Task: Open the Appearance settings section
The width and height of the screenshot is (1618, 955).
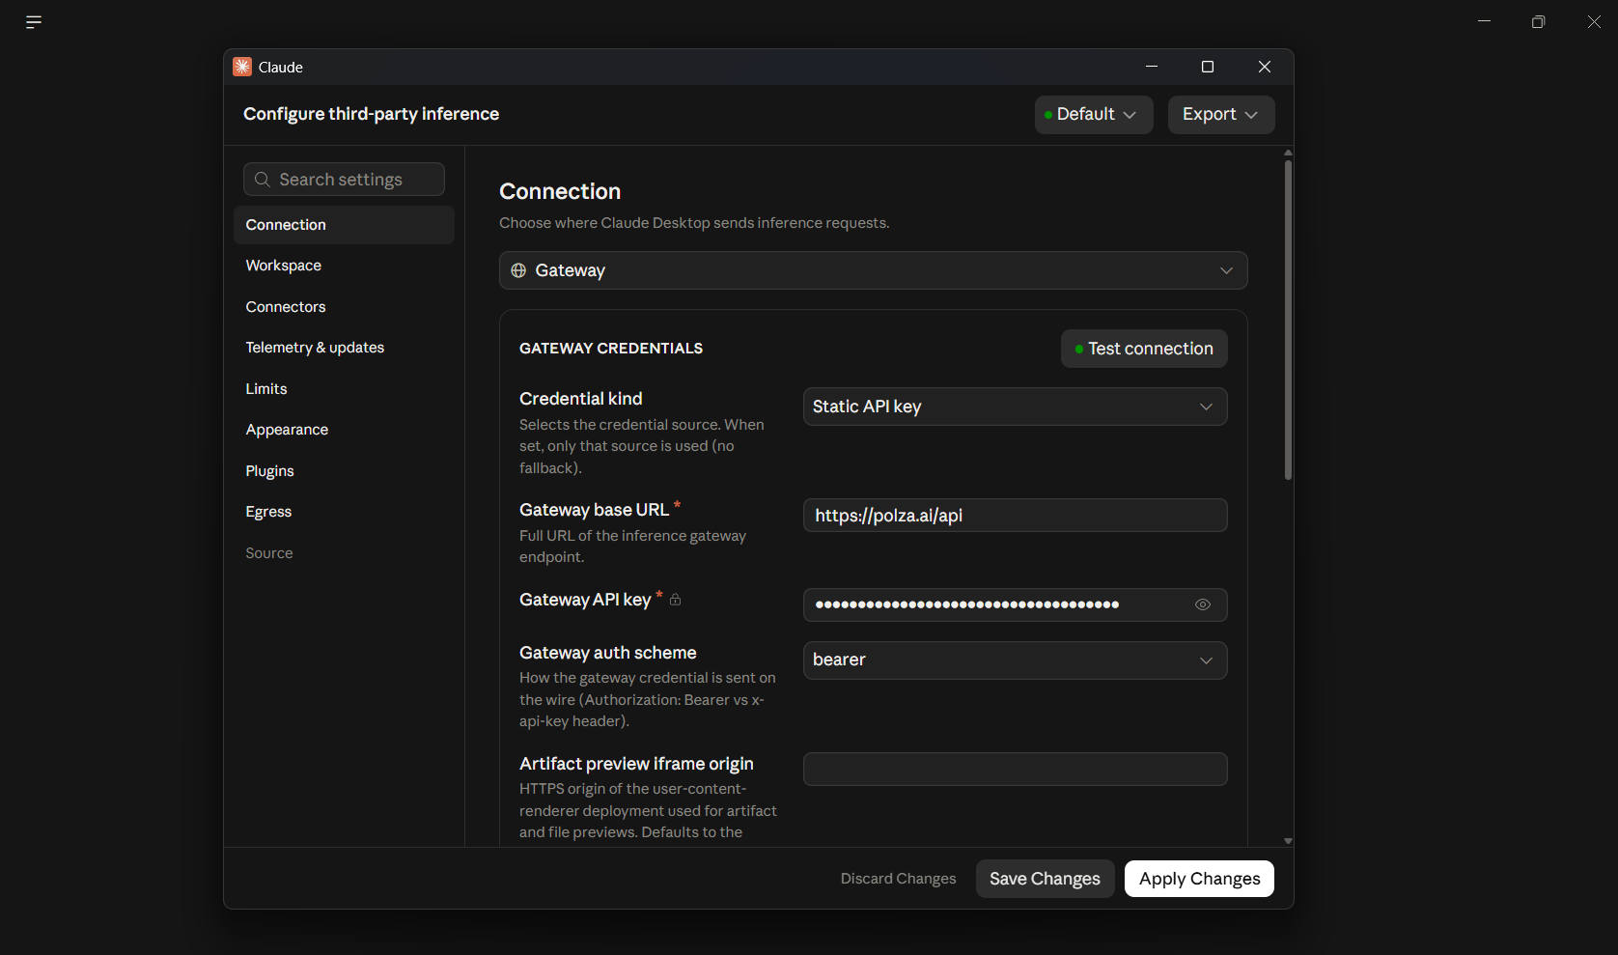Action: [x=344, y=430]
